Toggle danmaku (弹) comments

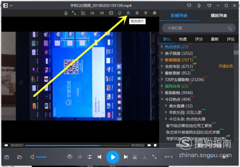coord(80,157)
